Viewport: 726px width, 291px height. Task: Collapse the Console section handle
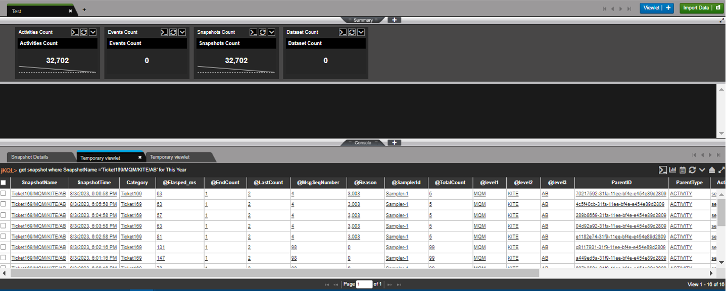(363, 143)
